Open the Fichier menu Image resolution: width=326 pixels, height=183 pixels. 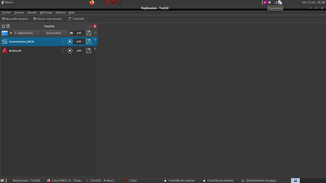pyautogui.click(x=7, y=13)
